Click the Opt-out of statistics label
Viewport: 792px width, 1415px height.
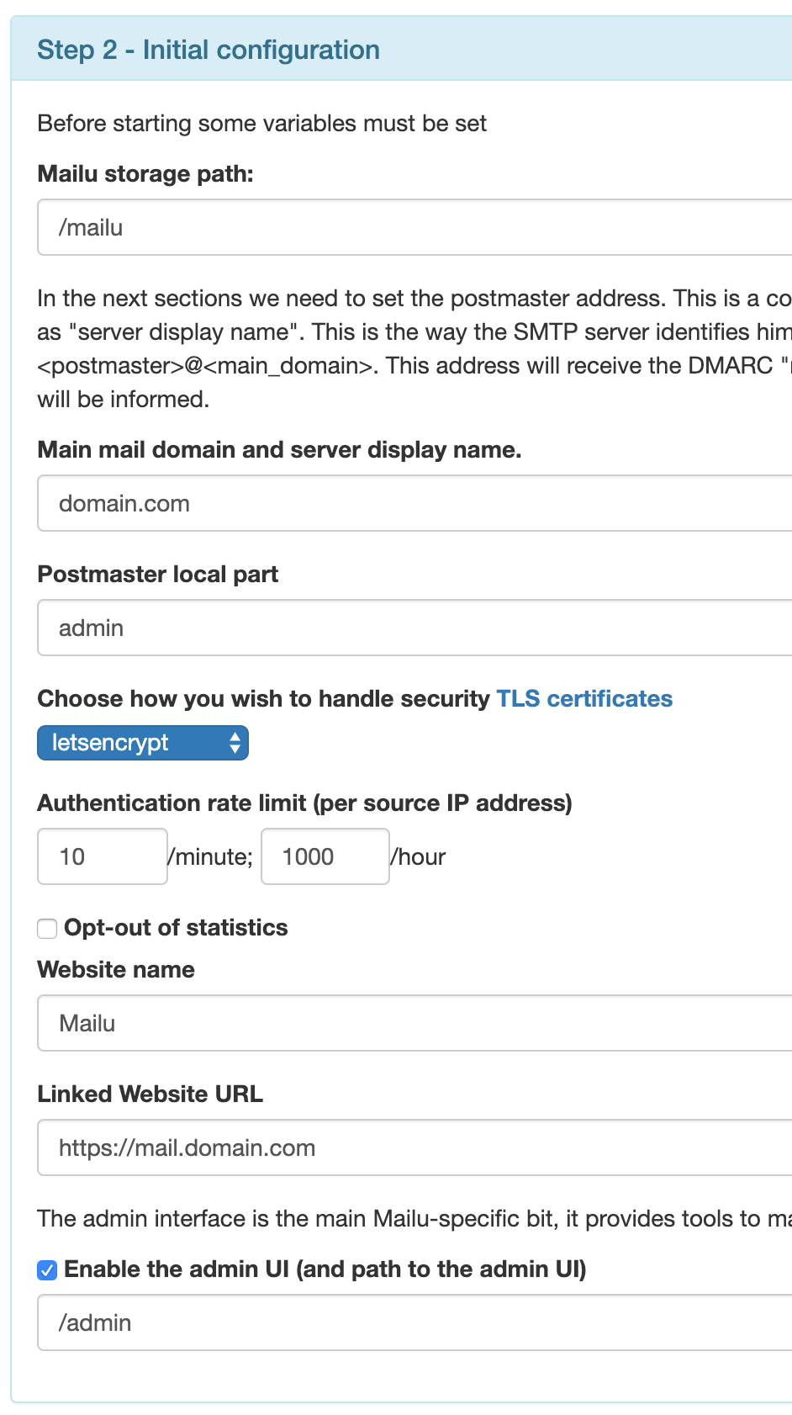click(x=176, y=928)
